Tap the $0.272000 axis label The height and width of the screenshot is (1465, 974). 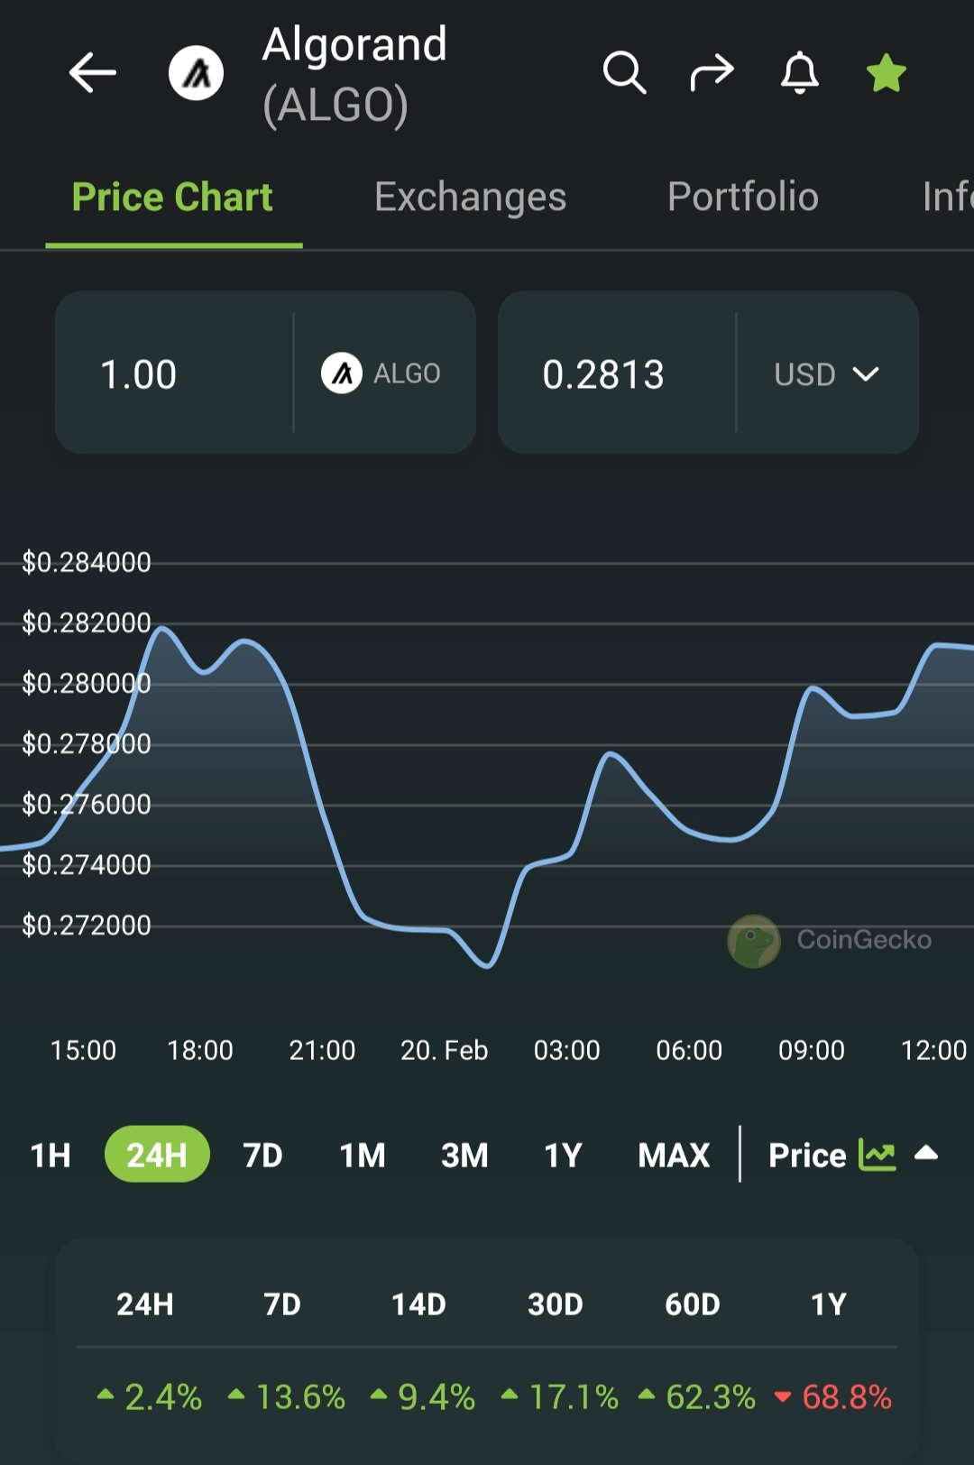coord(87,926)
